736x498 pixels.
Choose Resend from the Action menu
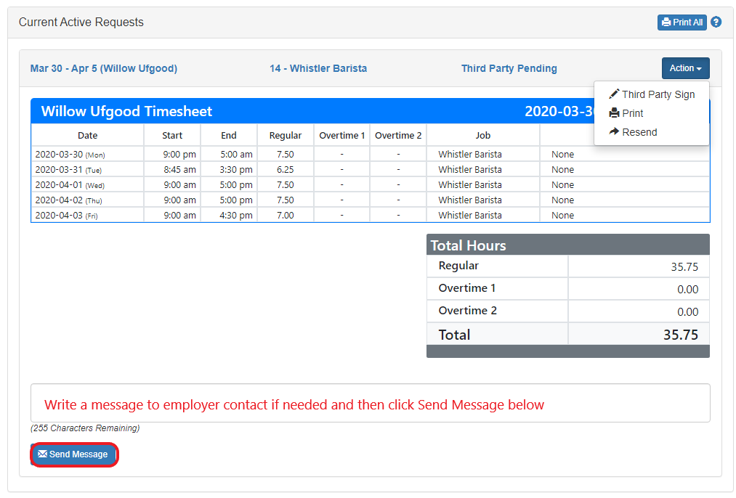[639, 132]
